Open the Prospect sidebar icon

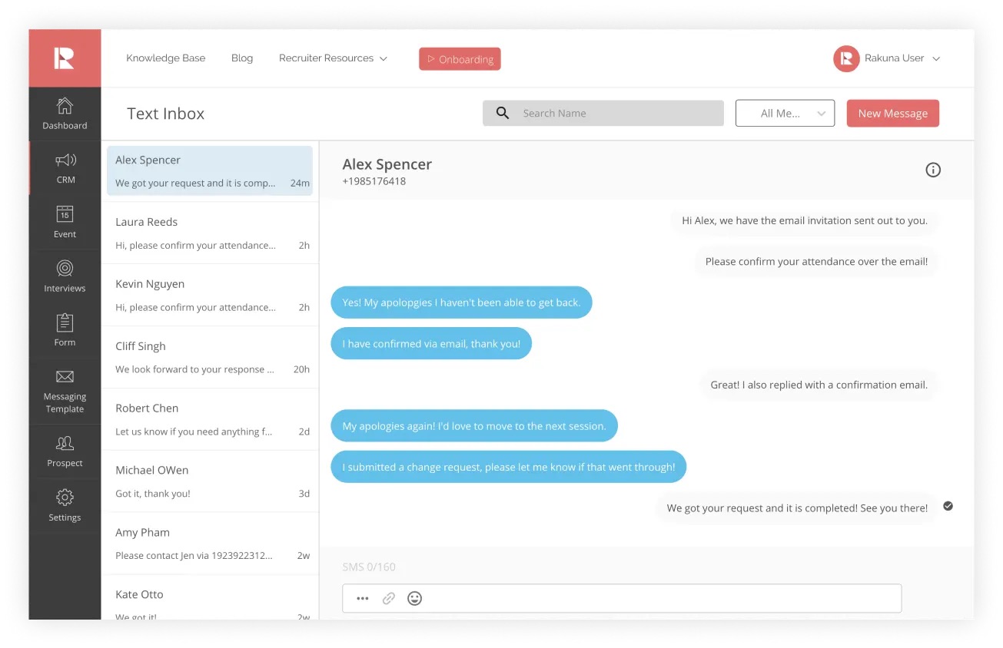(x=65, y=452)
